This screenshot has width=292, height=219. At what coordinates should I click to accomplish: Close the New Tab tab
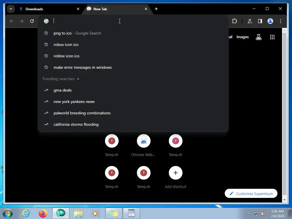coord(146,9)
